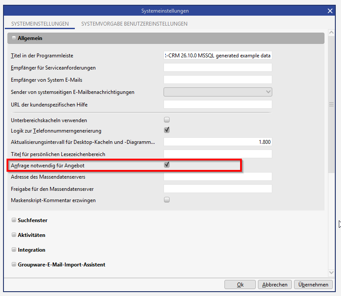The image size is (341, 296).
Task: Click the Titel in der Programmleiste field
Action: [217, 56]
